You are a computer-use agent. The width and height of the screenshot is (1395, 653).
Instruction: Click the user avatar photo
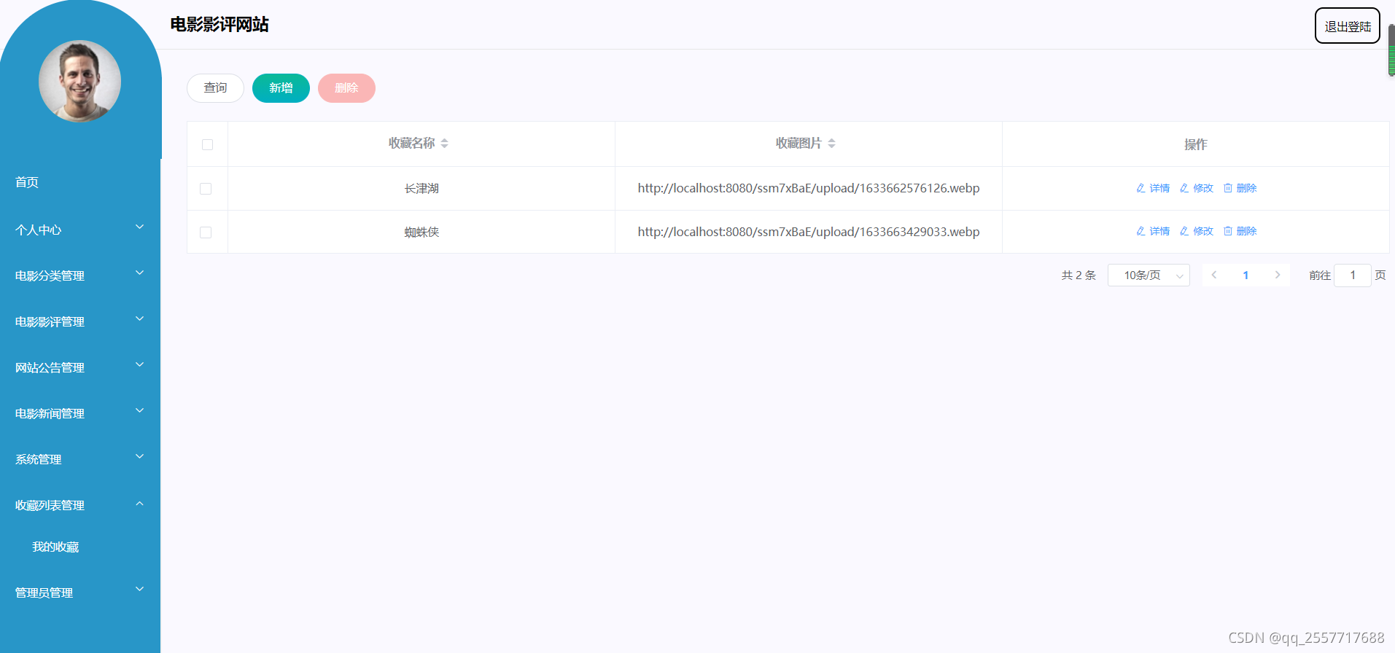pyautogui.click(x=79, y=81)
